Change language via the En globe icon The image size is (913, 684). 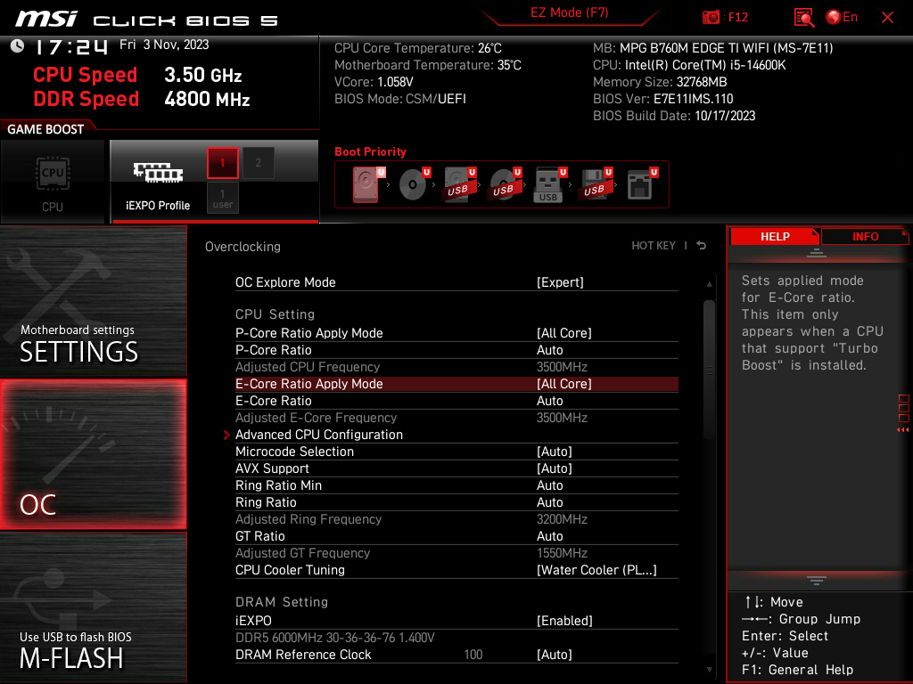(x=842, y=18)
